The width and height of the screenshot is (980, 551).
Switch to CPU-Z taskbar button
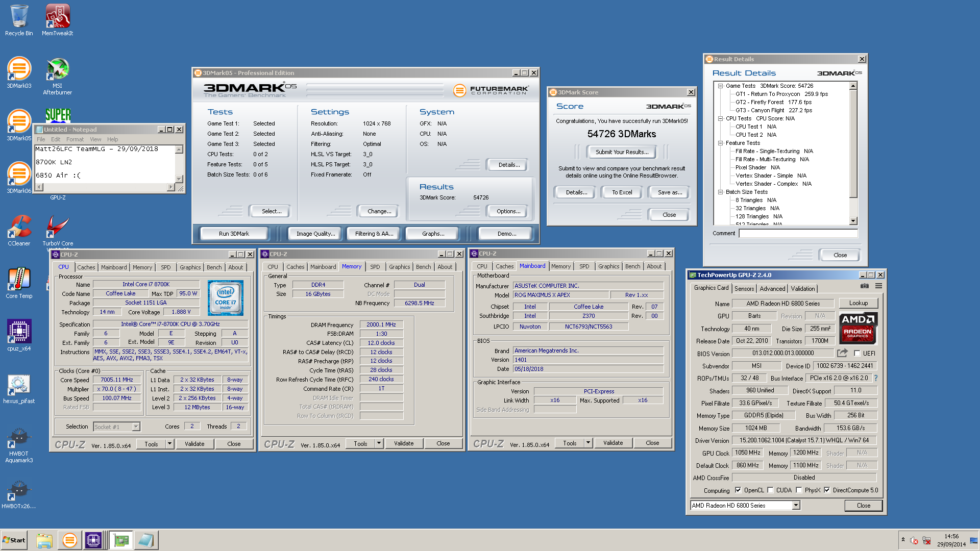point(93,540)
